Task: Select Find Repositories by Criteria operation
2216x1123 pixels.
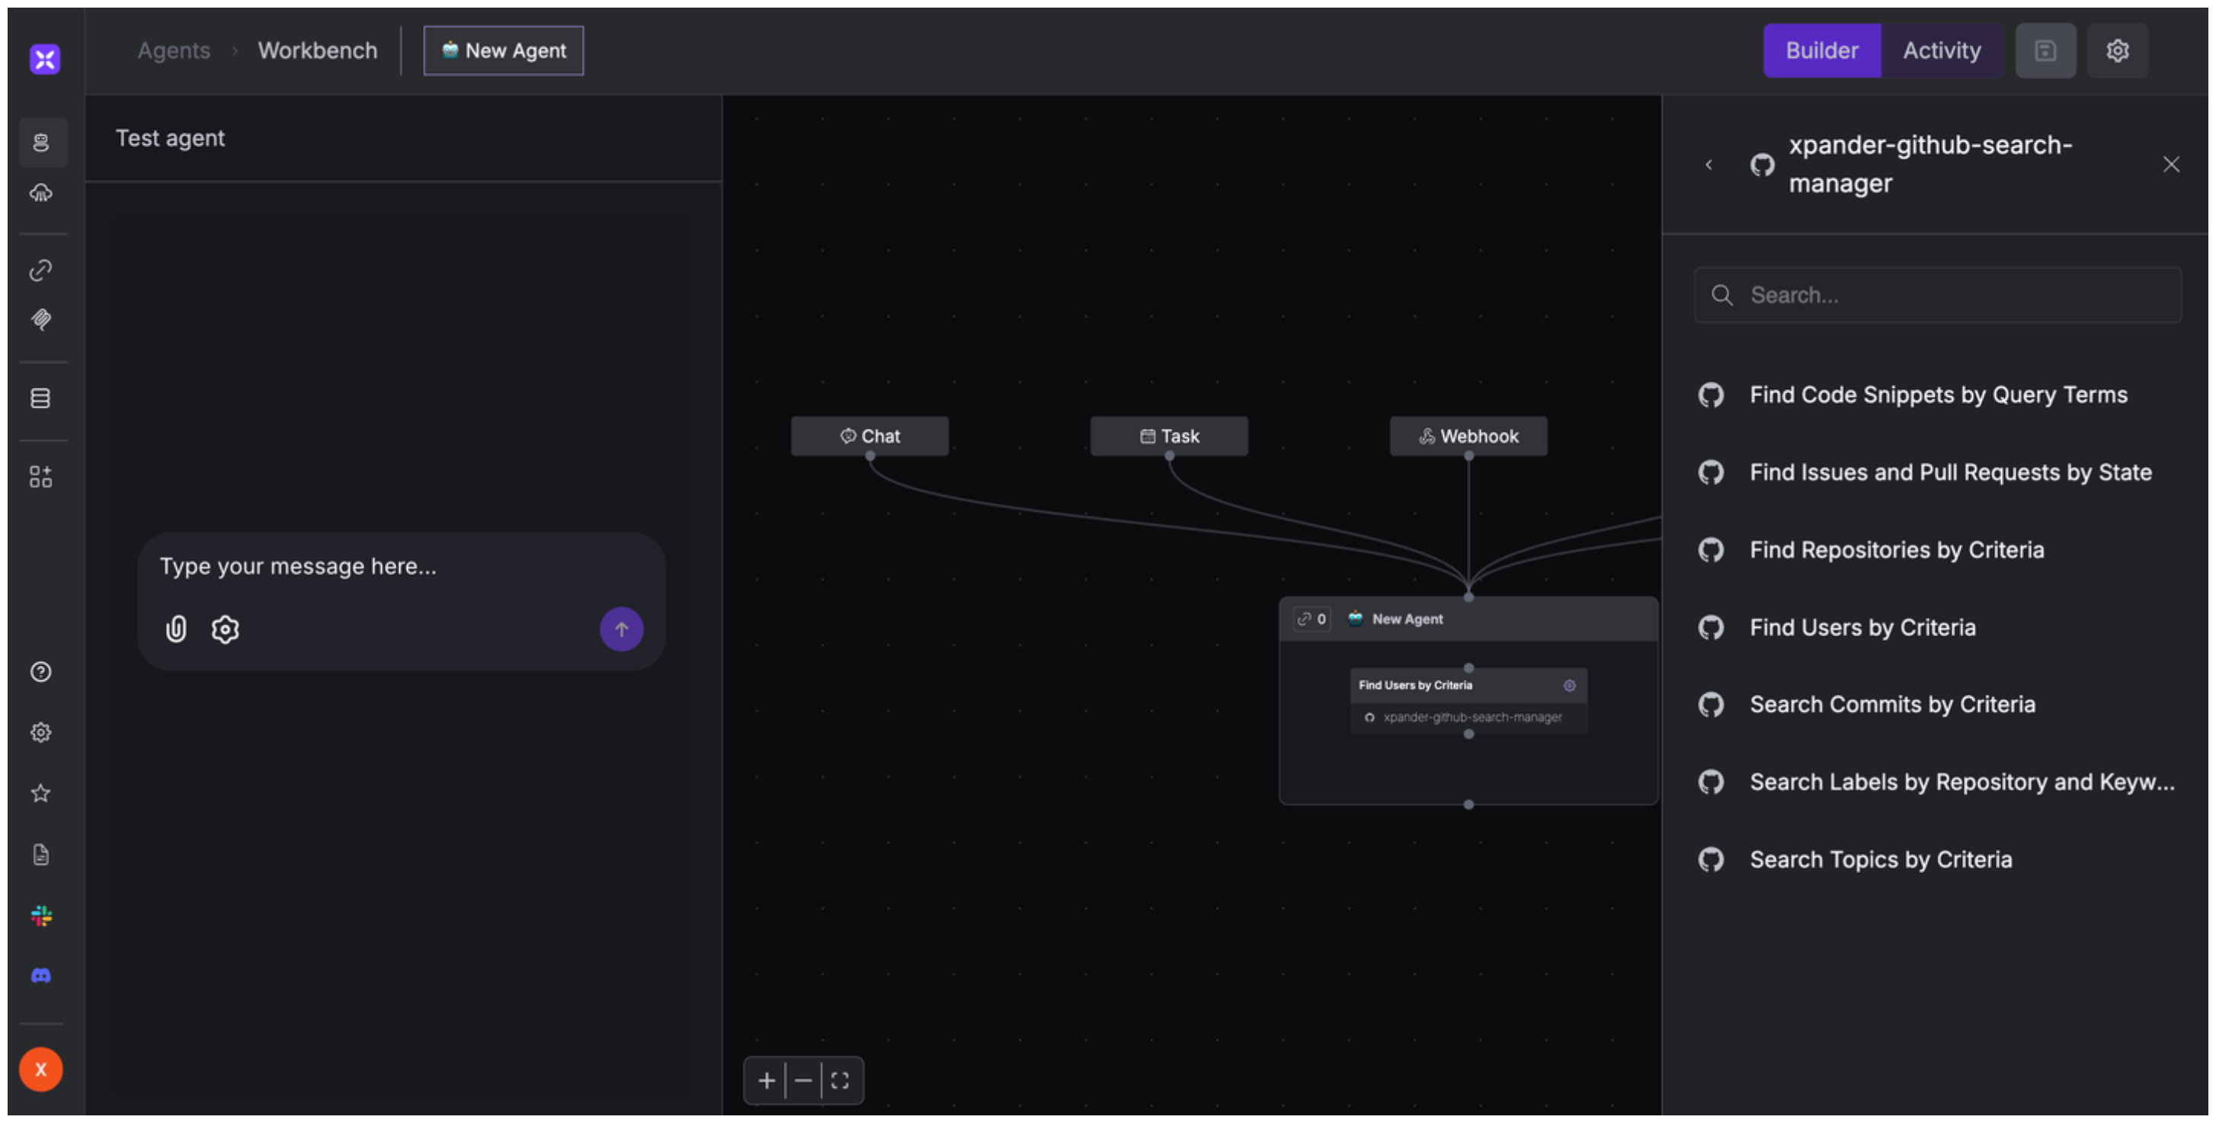Action: (x=1896, y=549)
